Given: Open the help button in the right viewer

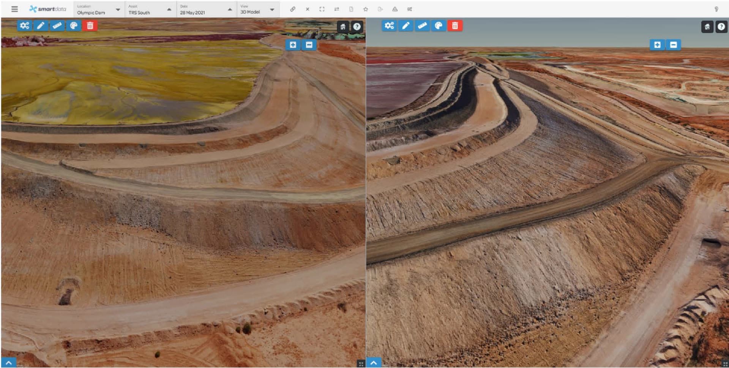Looking at the screenshot, I should pyautogui.click(x=721, y=27).
